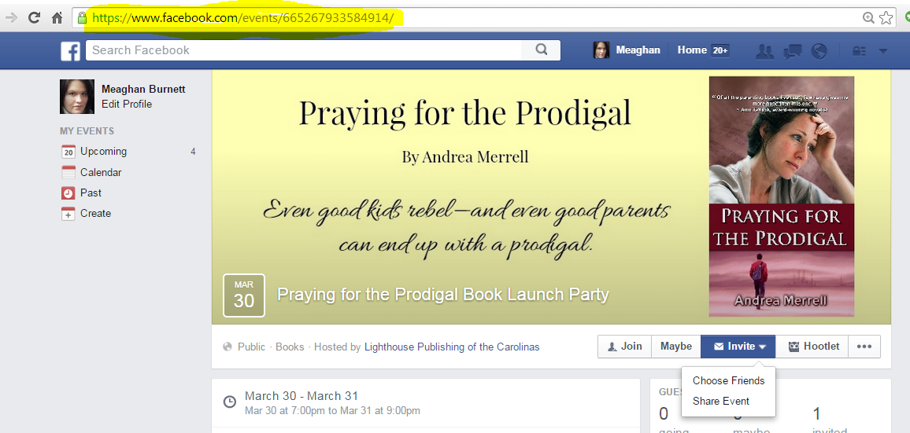Open the notifications globe icon
Screen dimensions: 910x433
pos(819,51)
